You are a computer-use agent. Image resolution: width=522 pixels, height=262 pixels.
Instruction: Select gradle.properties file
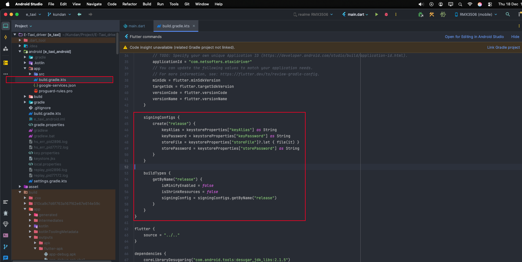click(x=49, y=125)
